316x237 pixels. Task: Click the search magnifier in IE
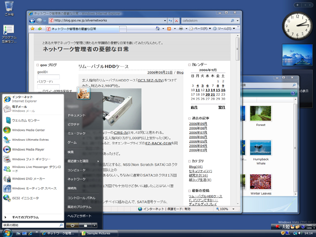(x=233, y=21)
